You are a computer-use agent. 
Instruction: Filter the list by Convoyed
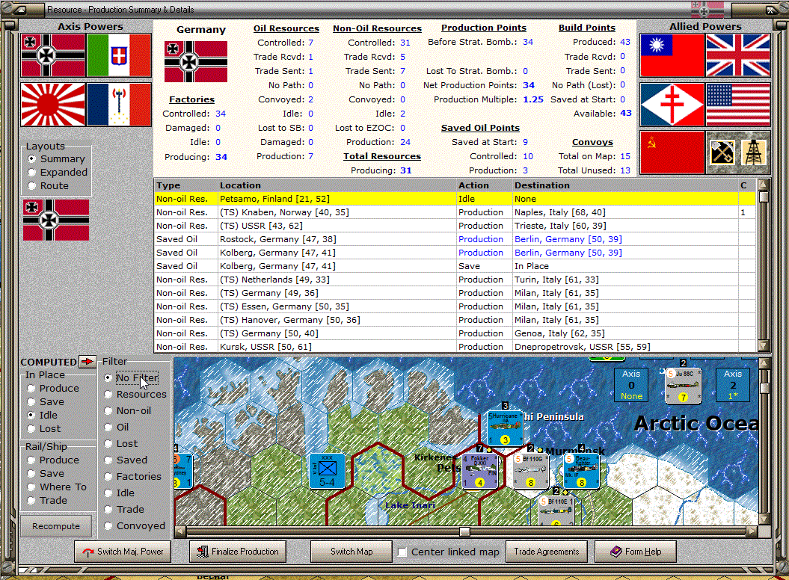point(135,526)
